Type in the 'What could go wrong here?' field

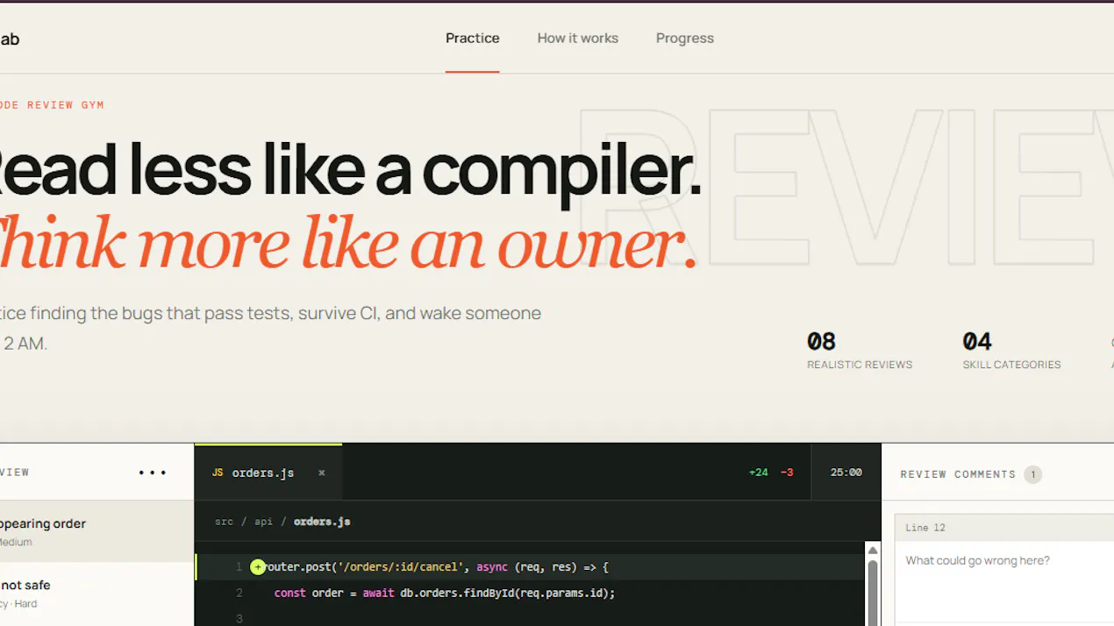point(1004,583)
